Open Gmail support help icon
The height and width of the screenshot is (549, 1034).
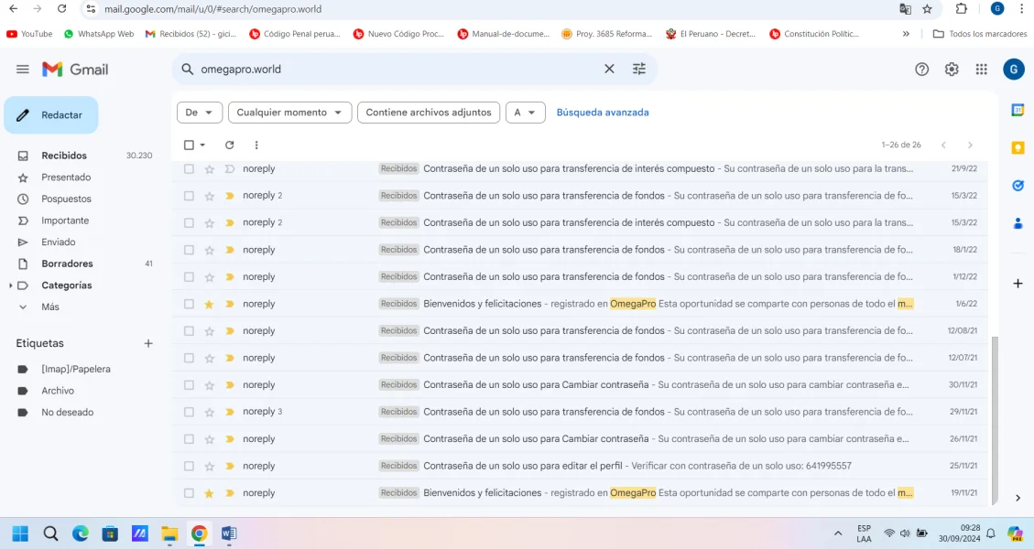pyautogui.click(x=922, y=70)
